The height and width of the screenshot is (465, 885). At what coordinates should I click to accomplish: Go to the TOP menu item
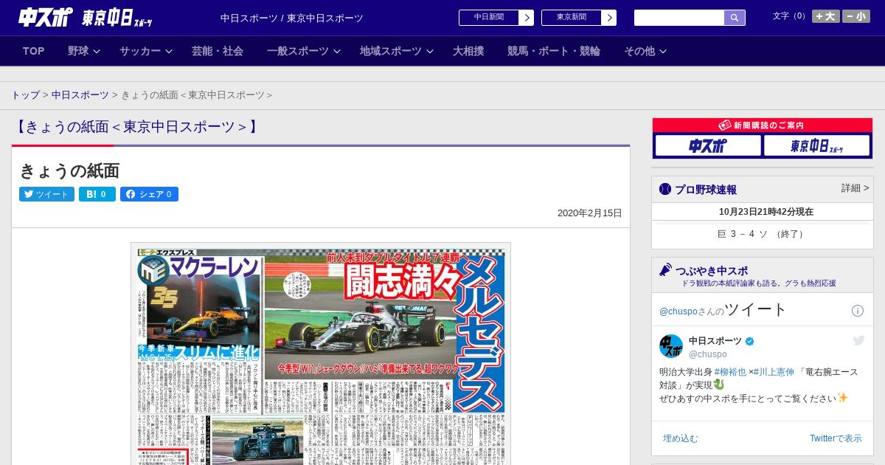(x=33, y=51)
